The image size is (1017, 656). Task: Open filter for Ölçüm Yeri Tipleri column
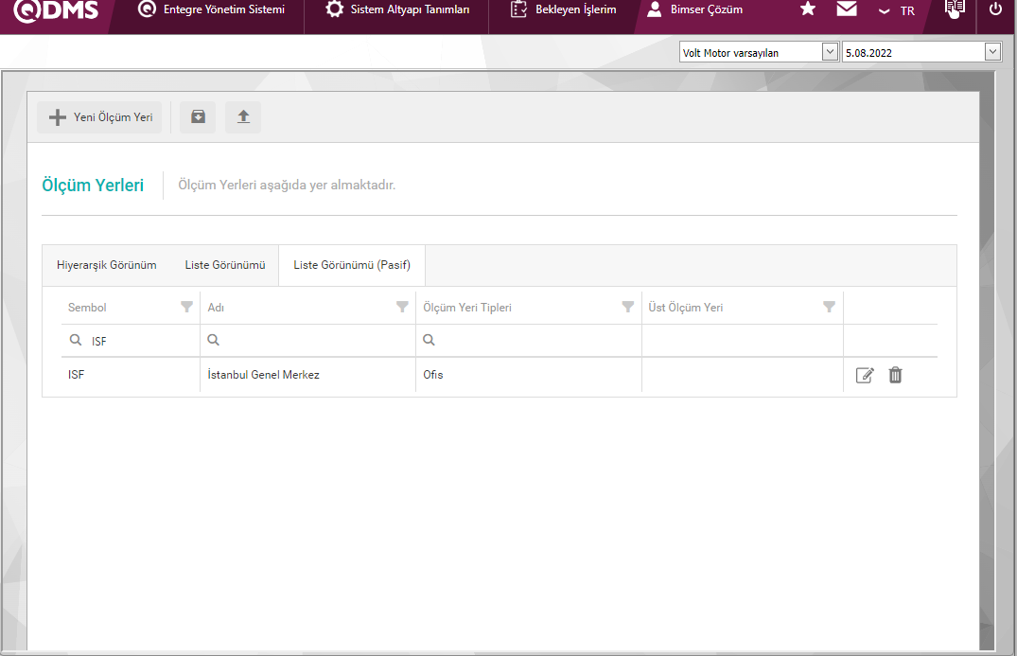tap(627, 307)
